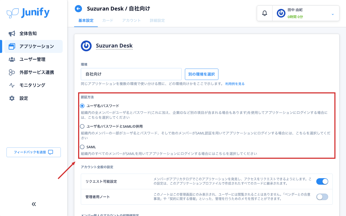Image resolution: width=346 pixels, height=216 pixels.
Task: Open 全体告知 in the sidebar
Action: click(34, 33)
